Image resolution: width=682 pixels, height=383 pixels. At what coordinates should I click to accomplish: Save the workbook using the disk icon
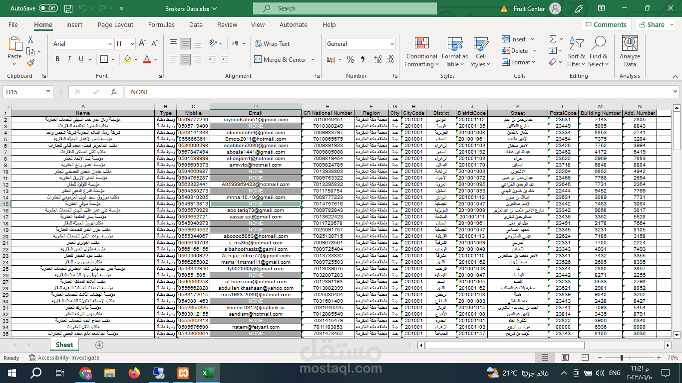click(x=68, y=8)
